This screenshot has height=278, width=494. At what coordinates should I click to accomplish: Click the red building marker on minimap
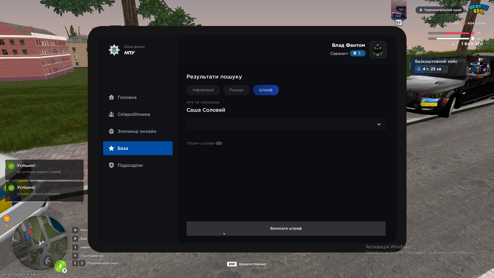(x=30, y=231)
